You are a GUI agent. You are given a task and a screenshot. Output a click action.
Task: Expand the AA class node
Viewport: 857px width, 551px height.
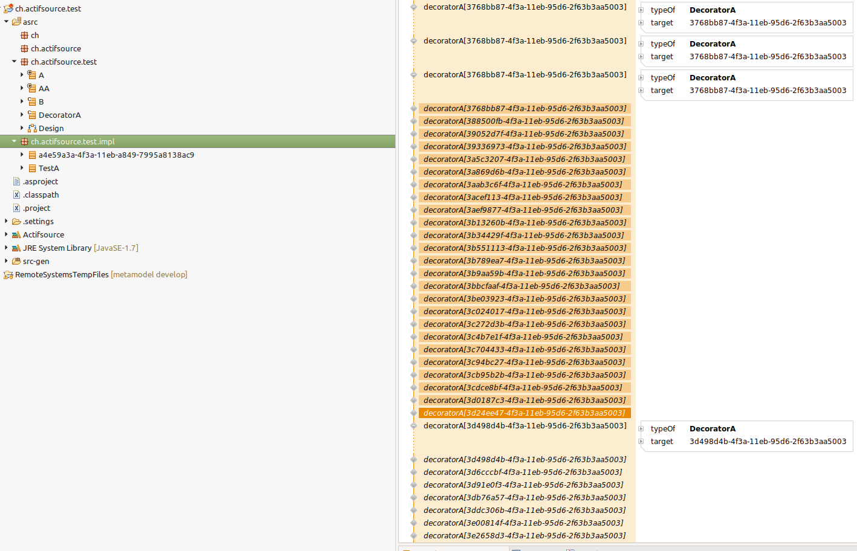pos(22,88)
